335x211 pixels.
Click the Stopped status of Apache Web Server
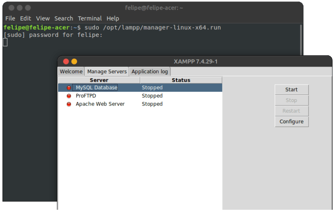[152, 104]
